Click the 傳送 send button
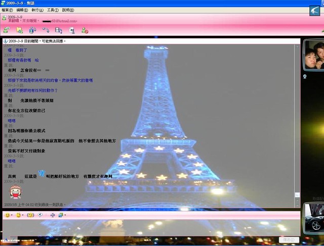The width and height of the screenshot is (324, 246). point(289,240)
